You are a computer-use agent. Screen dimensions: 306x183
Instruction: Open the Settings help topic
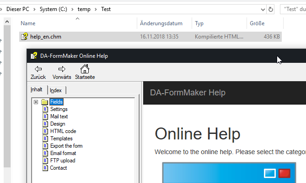point(59,109)
